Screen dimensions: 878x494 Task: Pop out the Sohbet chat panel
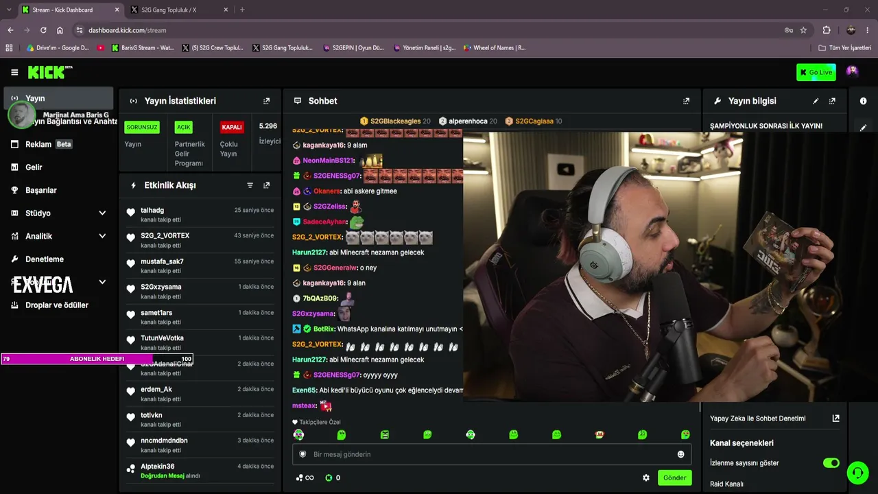click(x=686, y=101)
